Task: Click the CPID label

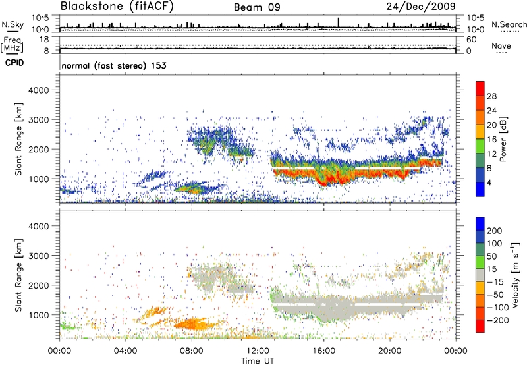Action: click(x=14, y=63)
